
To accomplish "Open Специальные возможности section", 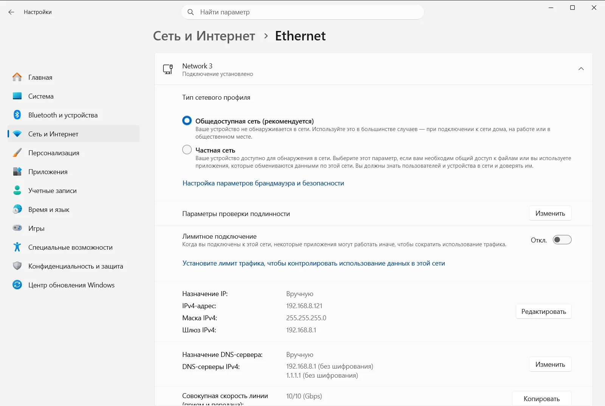I will tap(74, 247).
